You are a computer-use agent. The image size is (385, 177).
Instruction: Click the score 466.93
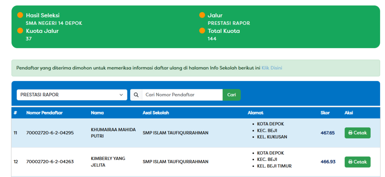pos(327,162)
